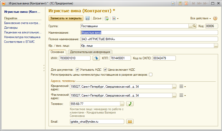Click magnifier icon to open Группа field
The height and width of the screenshot is (131, 222).
click(x=194, y=26)
